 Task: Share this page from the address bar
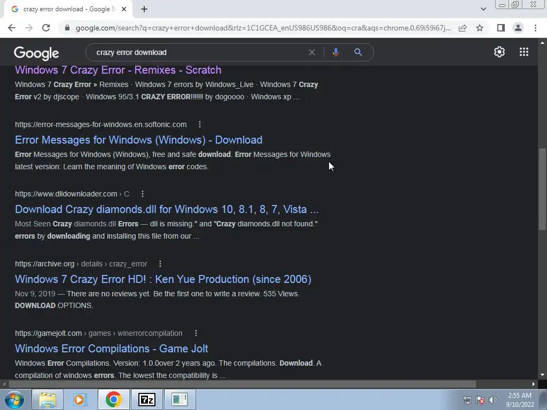click(463, 28)
